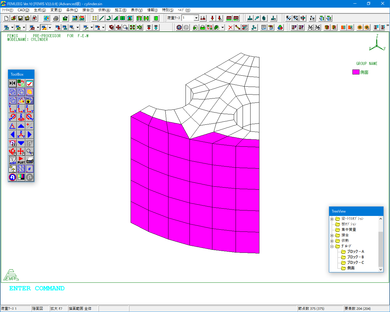Select ブロック－A in the TreeView
Image resolution: width=390 pixels, height=312 pixels.
(355, 252)
